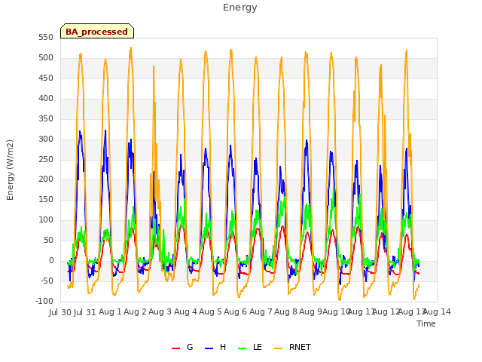Click the H legend label
The width and height of the screenshot is (482, 362).
pyautogui.click(x=223, y=347)
